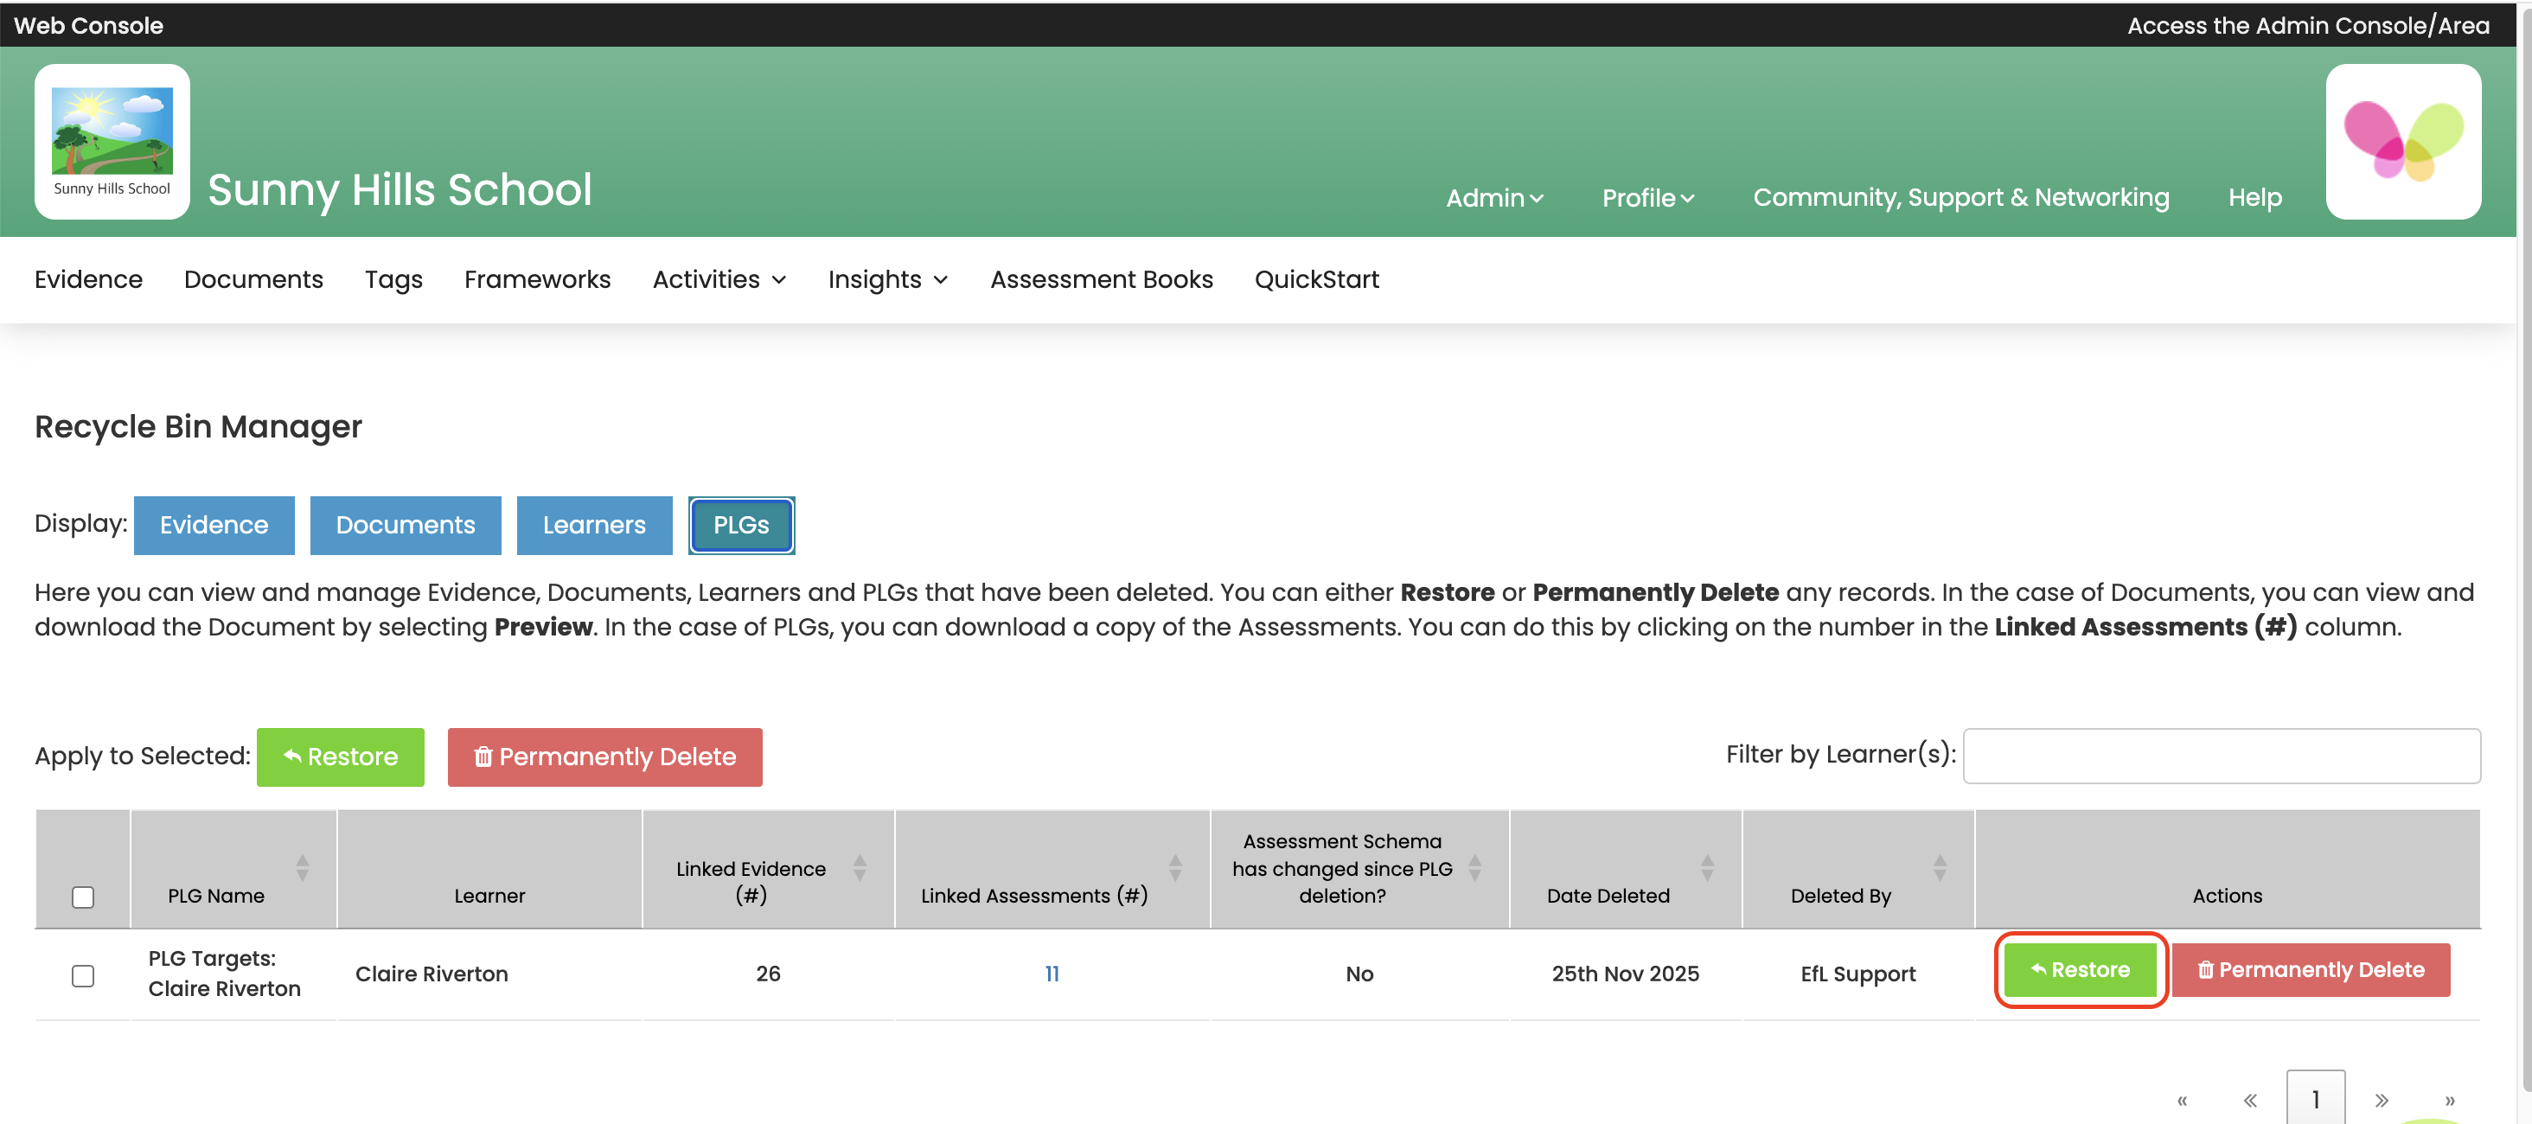2532x1124 pixels.
Task: Go to next page arrow
Action: (x=2381, y=1100)
